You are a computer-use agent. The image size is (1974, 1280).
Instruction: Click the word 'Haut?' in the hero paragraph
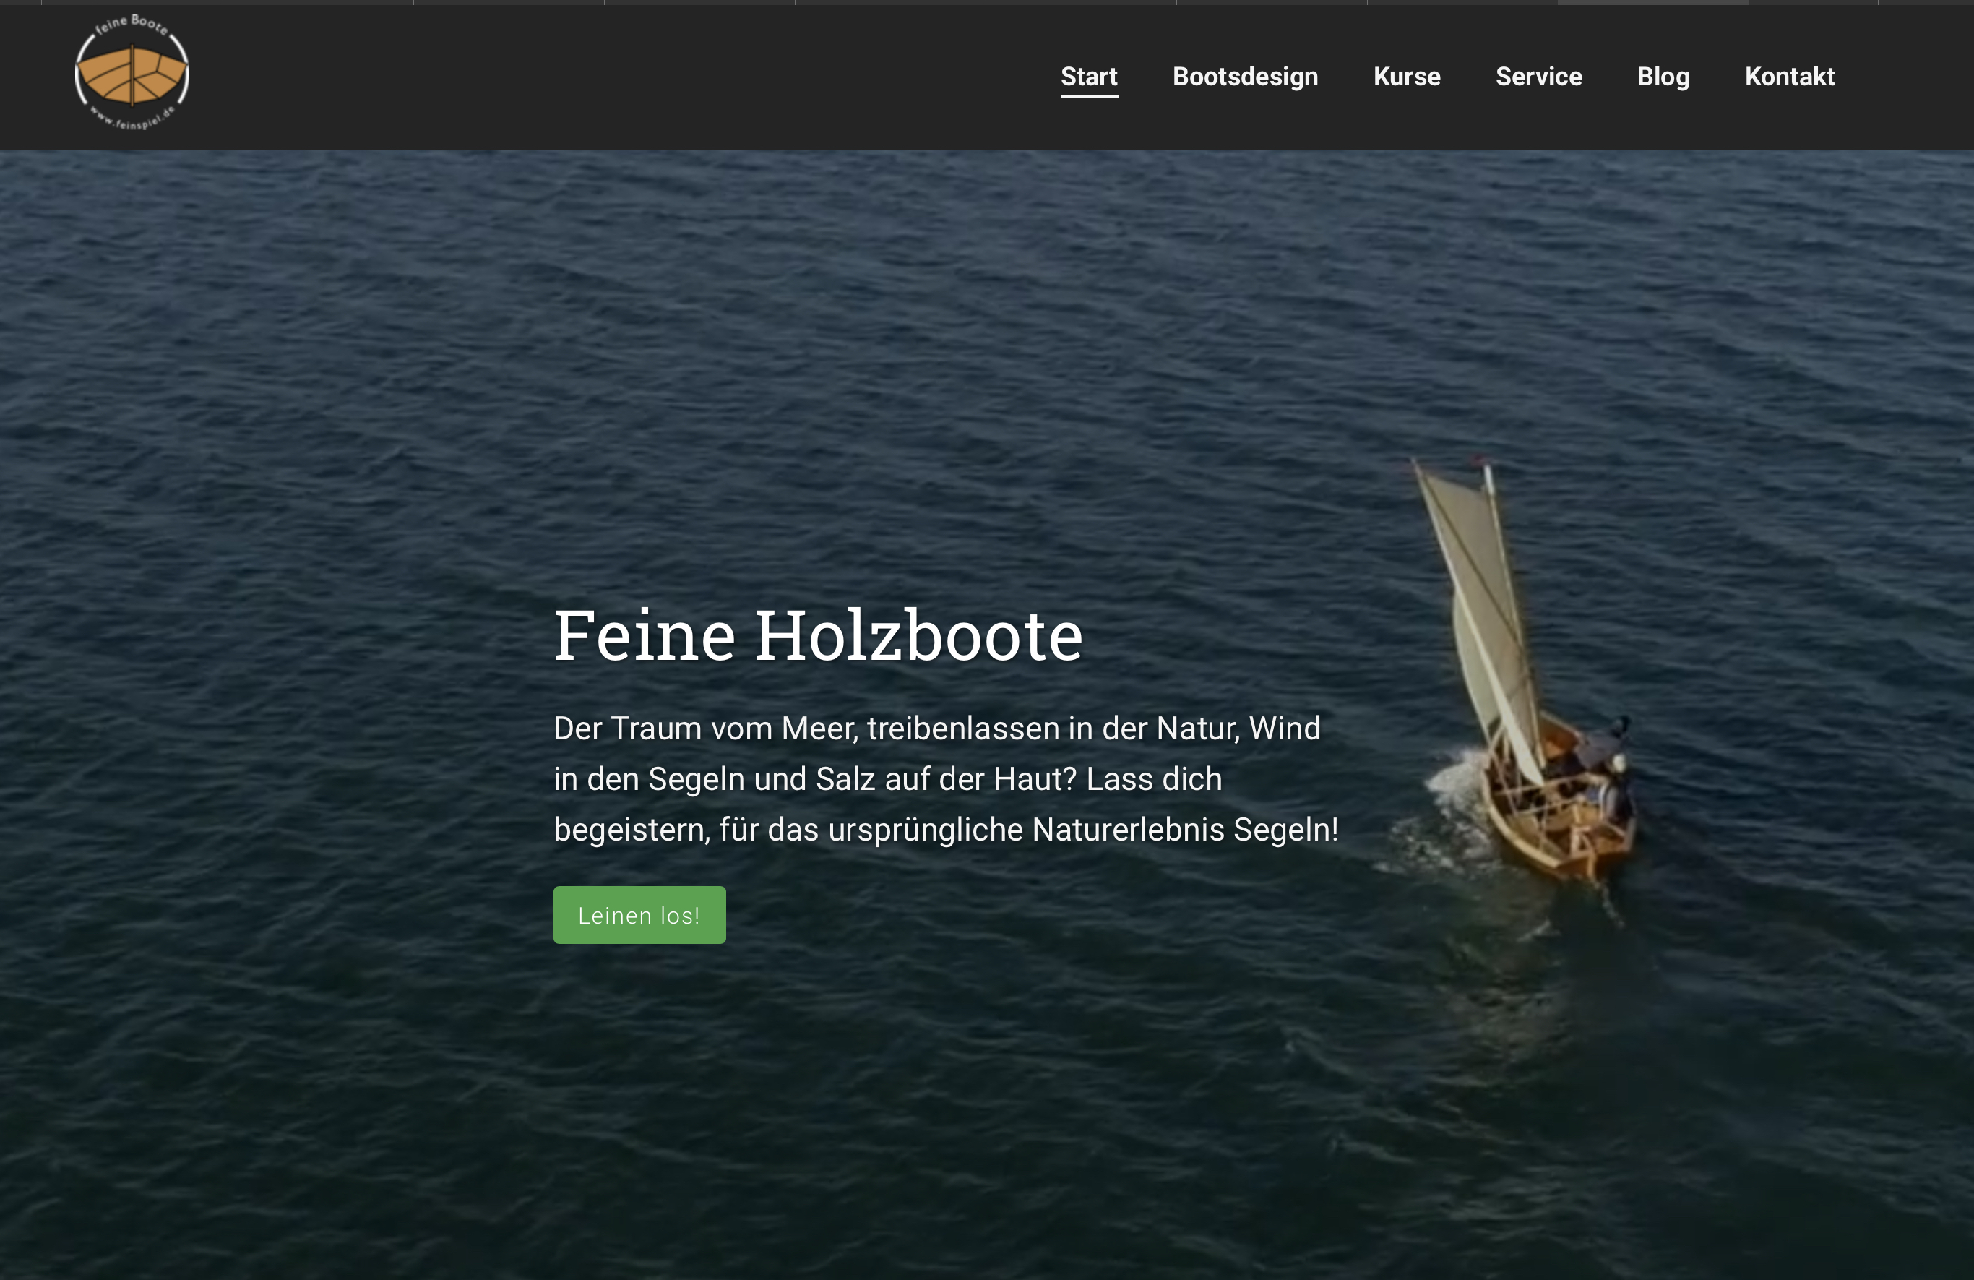[1034, 779]
